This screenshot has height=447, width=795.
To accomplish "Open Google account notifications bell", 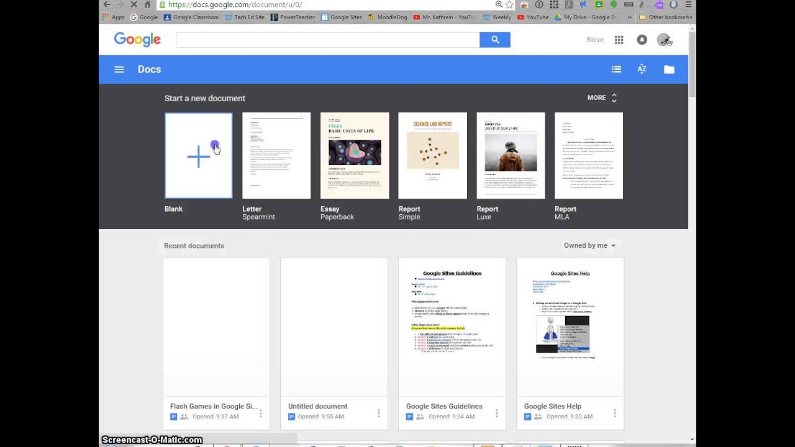I will point(642,40).
